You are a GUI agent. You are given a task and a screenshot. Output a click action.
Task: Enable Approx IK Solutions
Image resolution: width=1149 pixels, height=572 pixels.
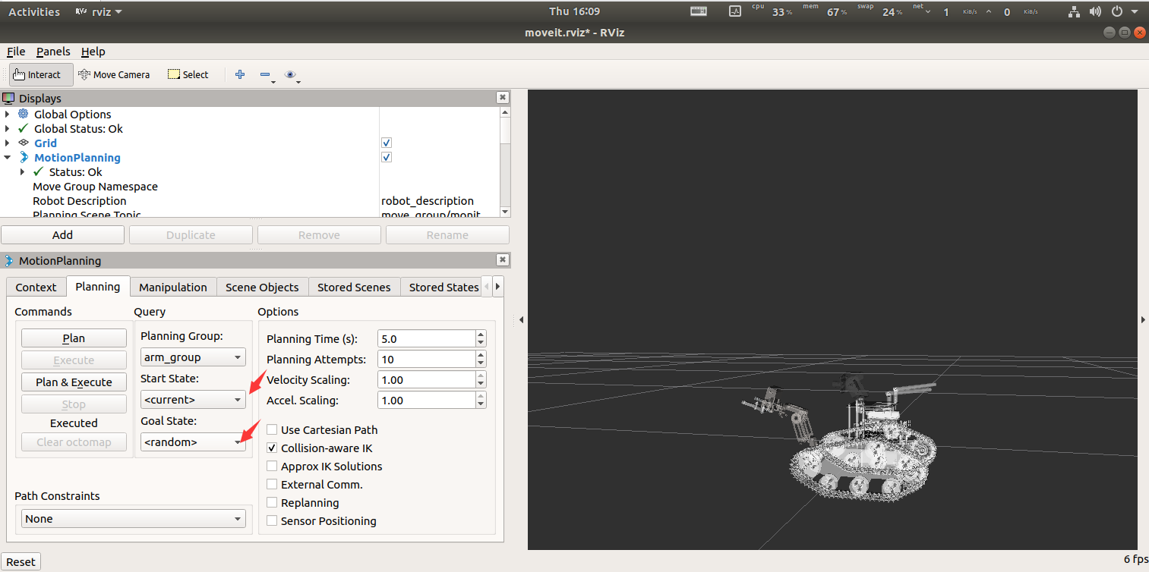click(272, 466)
